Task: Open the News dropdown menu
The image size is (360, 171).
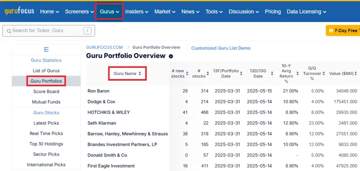Action: click(x=190, y=12)
